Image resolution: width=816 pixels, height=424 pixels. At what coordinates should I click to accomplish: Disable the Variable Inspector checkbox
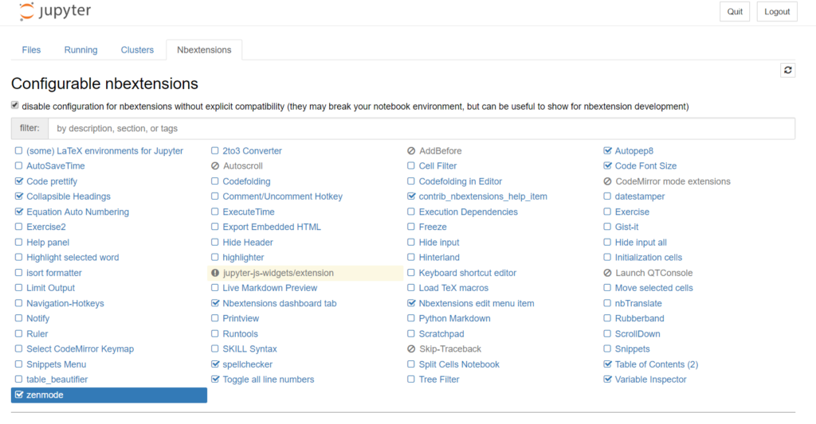click(x=608, y=379)
